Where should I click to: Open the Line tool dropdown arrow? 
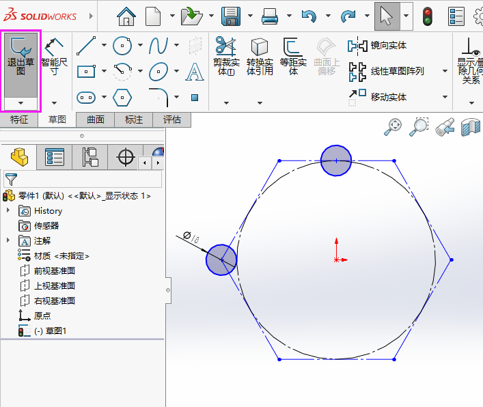tap(104, 45)
